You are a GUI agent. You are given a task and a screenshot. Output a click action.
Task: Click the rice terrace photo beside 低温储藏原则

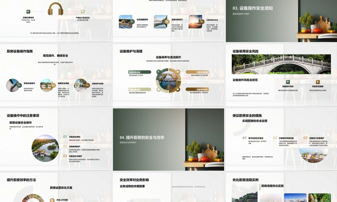pyautogui.click(x=125, y=22)
